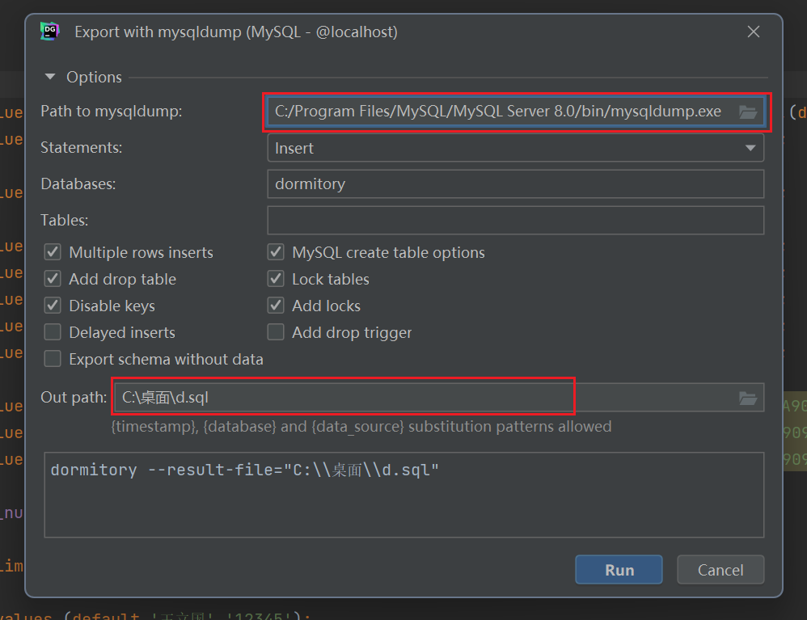Screen dimensions: 807x620
Task: Enable Delayed inserts checkbox
Action: pyautogui.click(x=53, y=332)
